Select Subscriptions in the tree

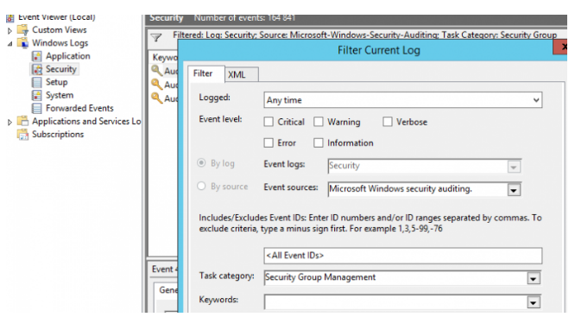58,134
